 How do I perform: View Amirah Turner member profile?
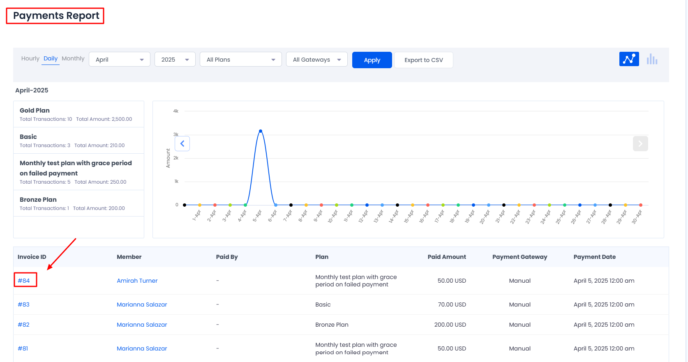point(137,281)
